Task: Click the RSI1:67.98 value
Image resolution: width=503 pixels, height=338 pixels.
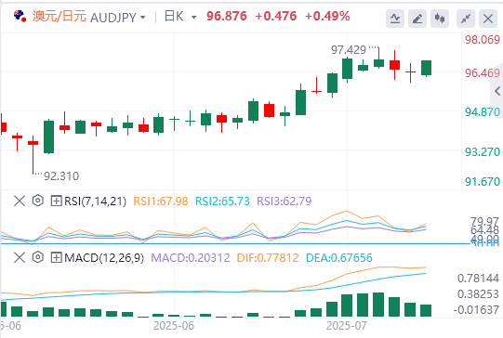Action: pos(161,201)
